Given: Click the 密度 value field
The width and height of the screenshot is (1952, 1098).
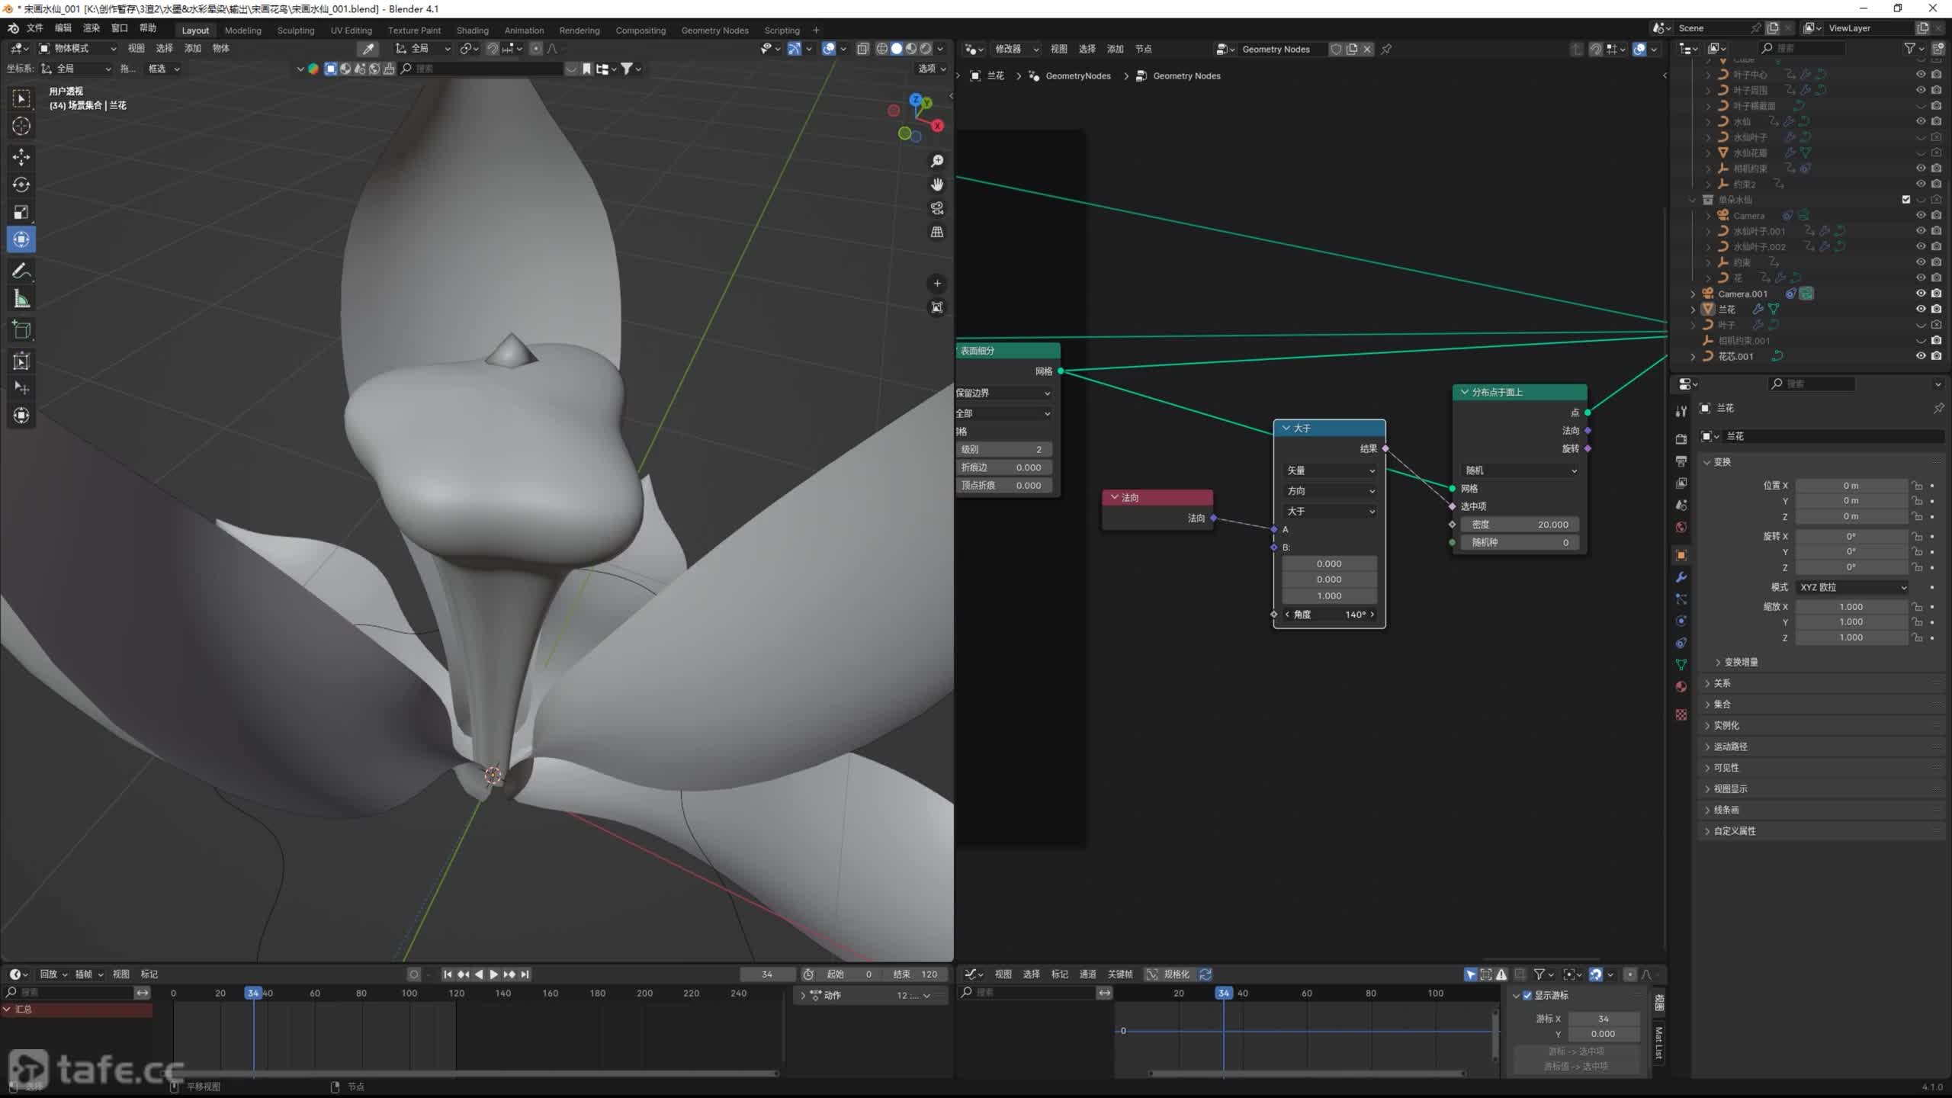Looking at the screenshot, I should (x=1520, y=525).
